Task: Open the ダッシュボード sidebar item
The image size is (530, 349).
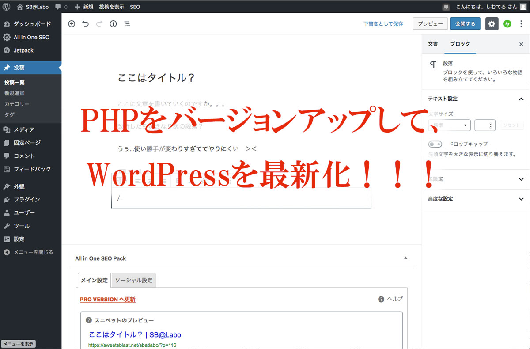Action: pos(30,24)
